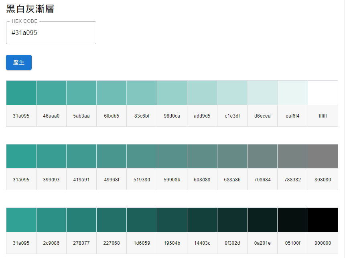The image size is (345, 258).
Task: Click the c1e3df light teal swatch
Action: point(232,92)
